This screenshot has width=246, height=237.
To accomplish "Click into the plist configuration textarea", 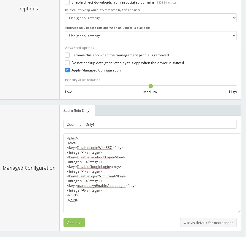I will 152,173.
